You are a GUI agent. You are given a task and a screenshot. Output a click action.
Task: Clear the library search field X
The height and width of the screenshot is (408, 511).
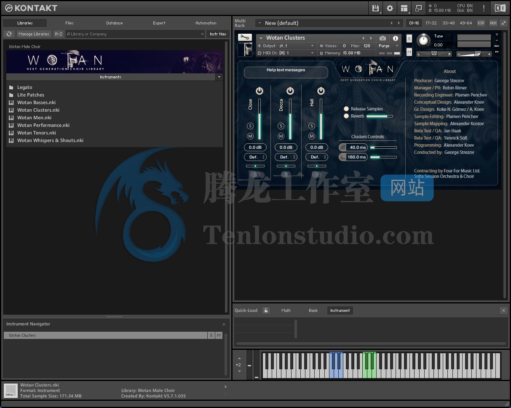(202, 34)
